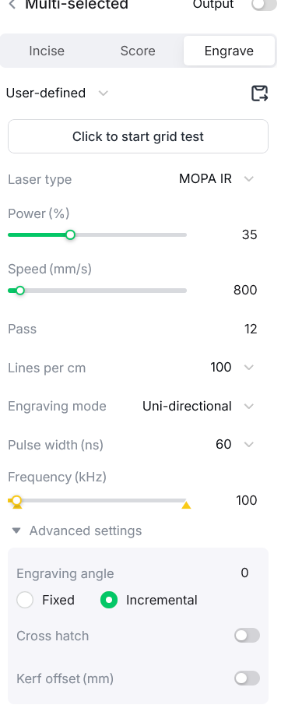Enable the Cross hatch toggle

click(248, 636)
